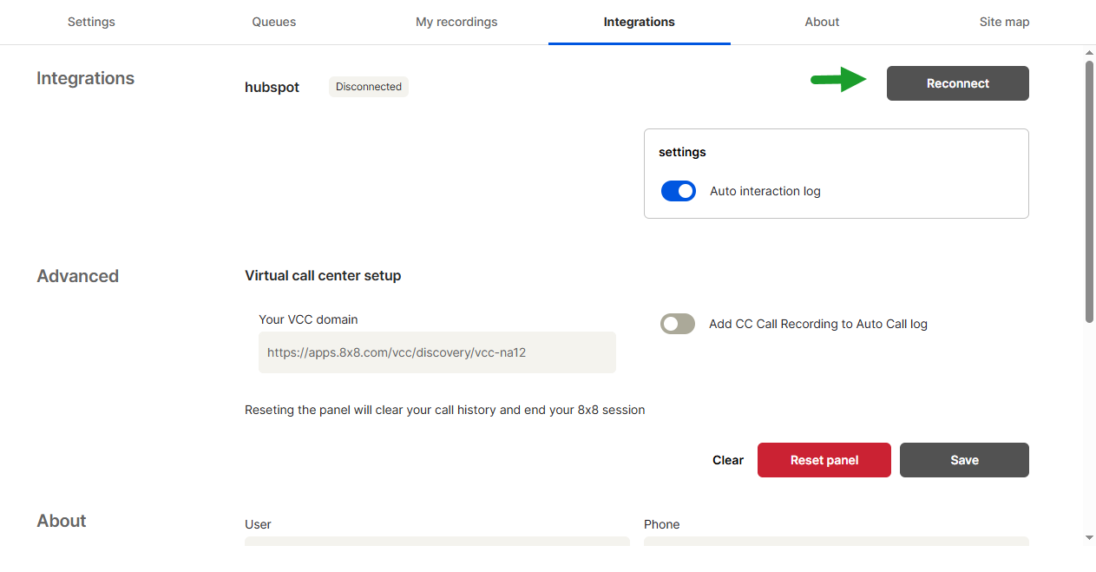This screenshot has width=1096, height=572.
Task: Open the Site map tab
Action: click(1004, 22)
